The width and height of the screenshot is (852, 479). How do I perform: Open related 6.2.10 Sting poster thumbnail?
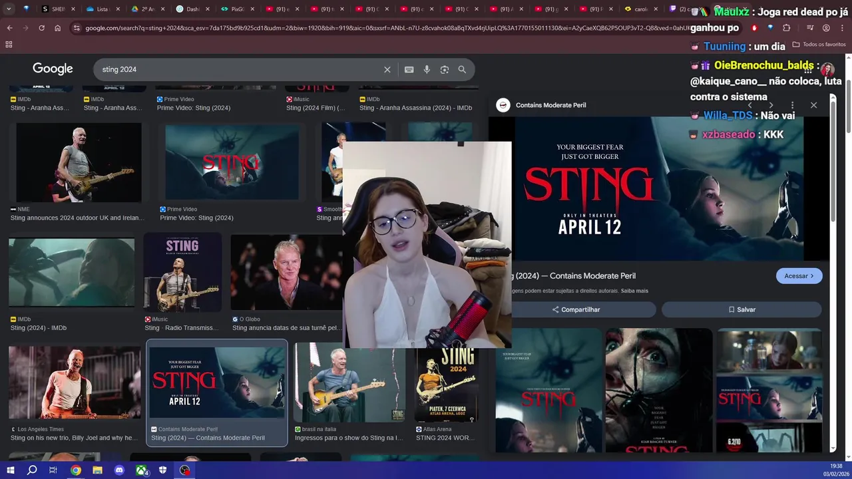(769, 391)
